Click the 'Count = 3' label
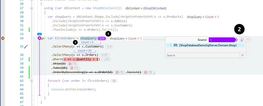Screen dimensions: 263x106 coord(87,42)
